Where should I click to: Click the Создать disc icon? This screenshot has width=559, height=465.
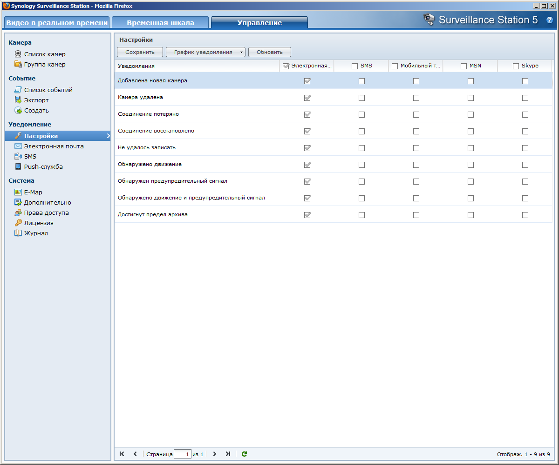18,110
